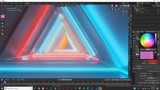
Task: Open the Object Data triangle properties tab
Action: pyautogui.click(x=134, y=66)
